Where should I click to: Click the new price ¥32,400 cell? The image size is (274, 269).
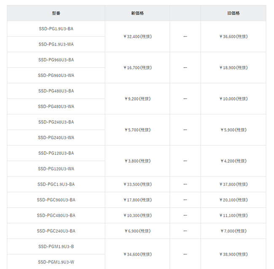137,37
